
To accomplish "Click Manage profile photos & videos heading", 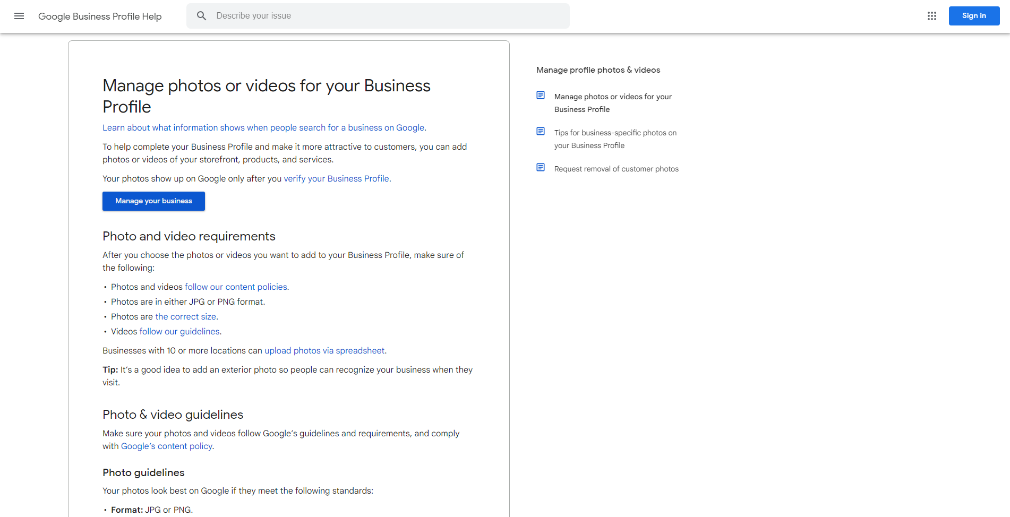I will [598, 70].
